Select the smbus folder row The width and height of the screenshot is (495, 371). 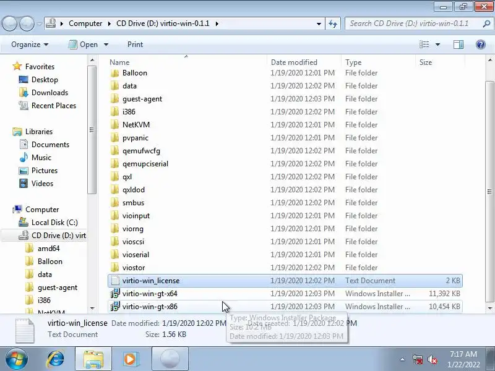285,203
